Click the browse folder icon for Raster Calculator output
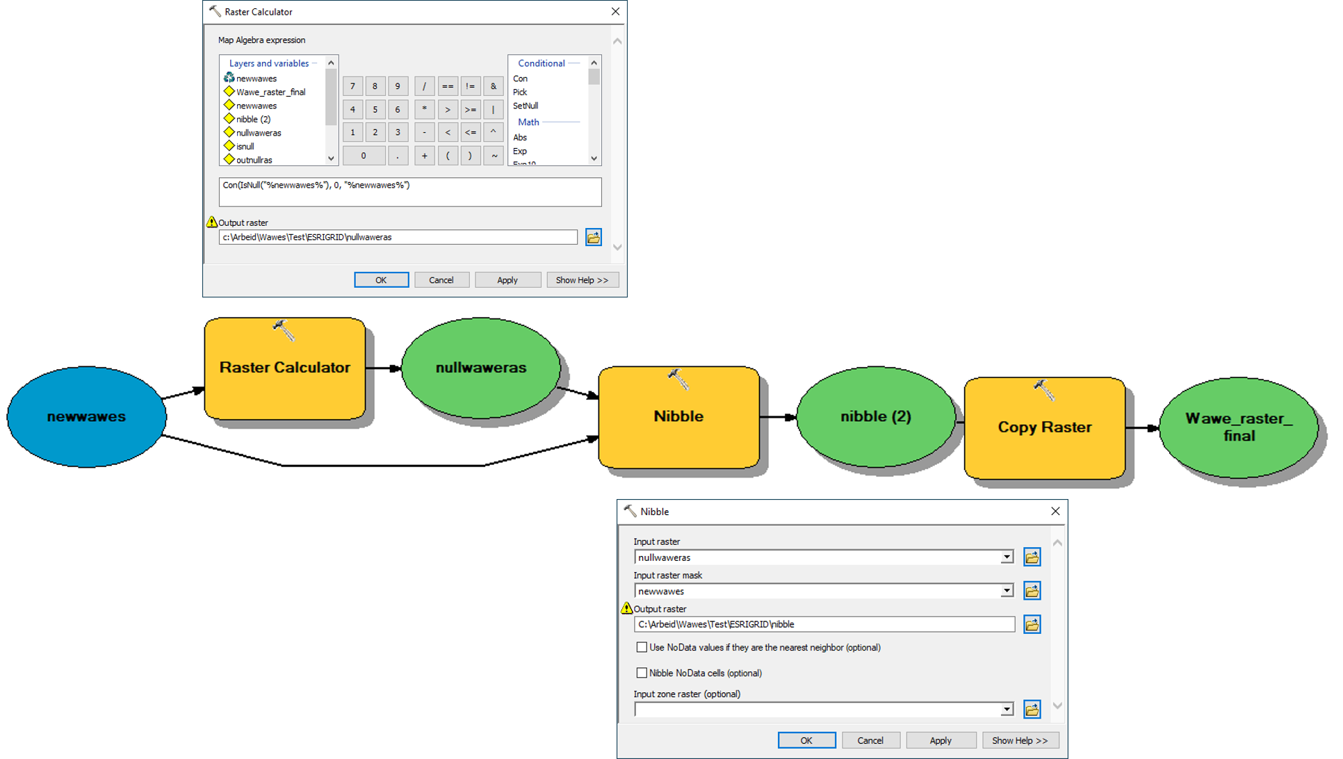Viewport: 1343px width, 759px height. tap(593, 238)
